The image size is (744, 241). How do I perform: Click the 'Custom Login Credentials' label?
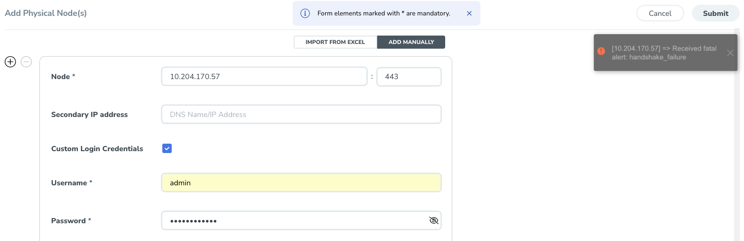(97, 149)
